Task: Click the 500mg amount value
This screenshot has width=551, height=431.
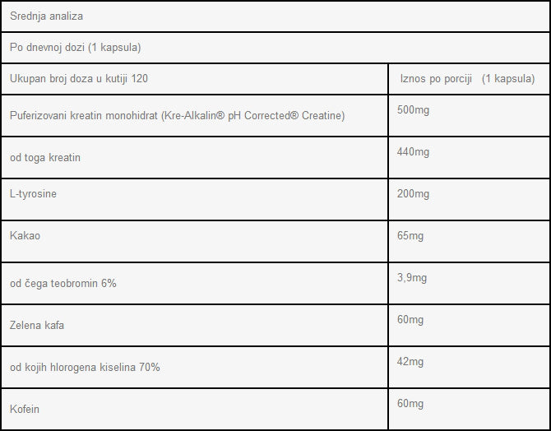Action: 413,110
